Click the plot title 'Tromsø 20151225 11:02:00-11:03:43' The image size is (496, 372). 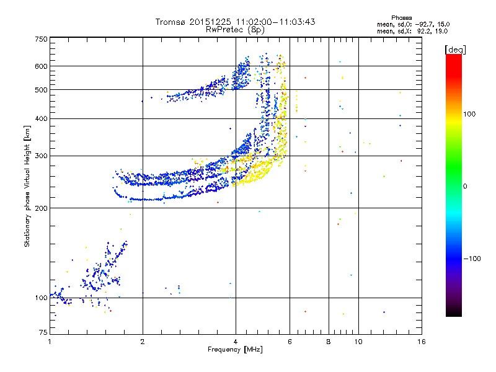click(235, 22)
